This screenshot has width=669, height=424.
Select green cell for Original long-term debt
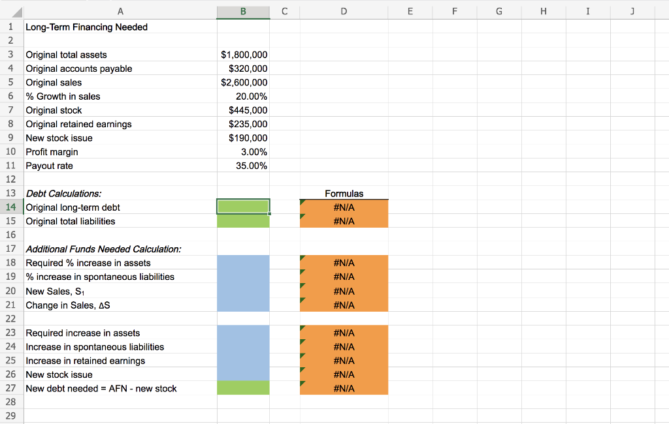click(243, 207)
